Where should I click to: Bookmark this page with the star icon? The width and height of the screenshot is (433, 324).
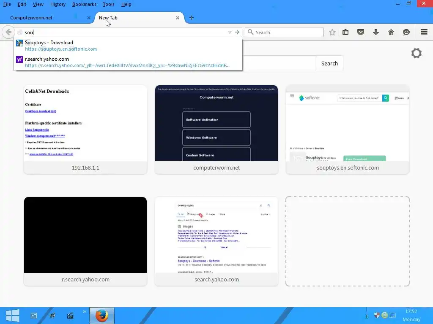coord(332,32)
